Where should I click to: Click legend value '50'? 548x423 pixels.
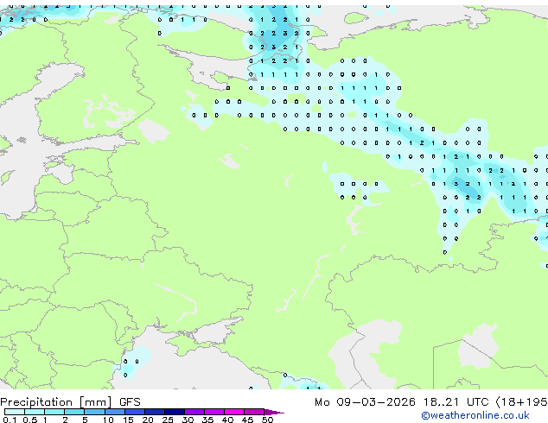[267, 420]
